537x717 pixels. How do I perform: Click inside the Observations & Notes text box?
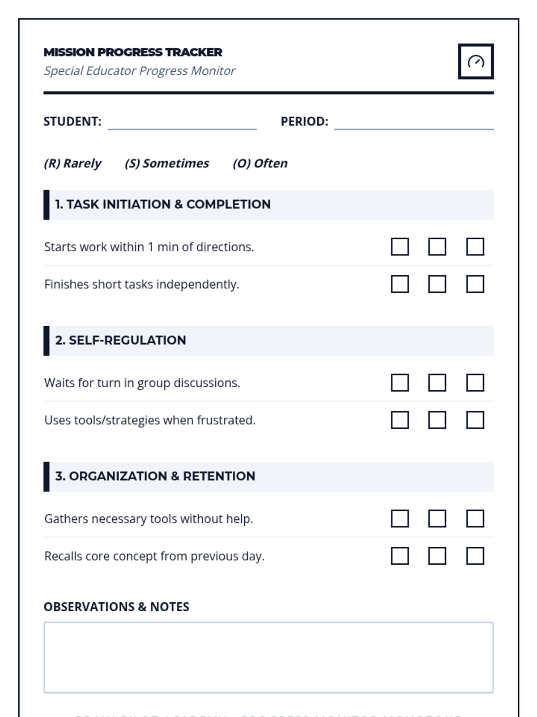pos(268,657)
